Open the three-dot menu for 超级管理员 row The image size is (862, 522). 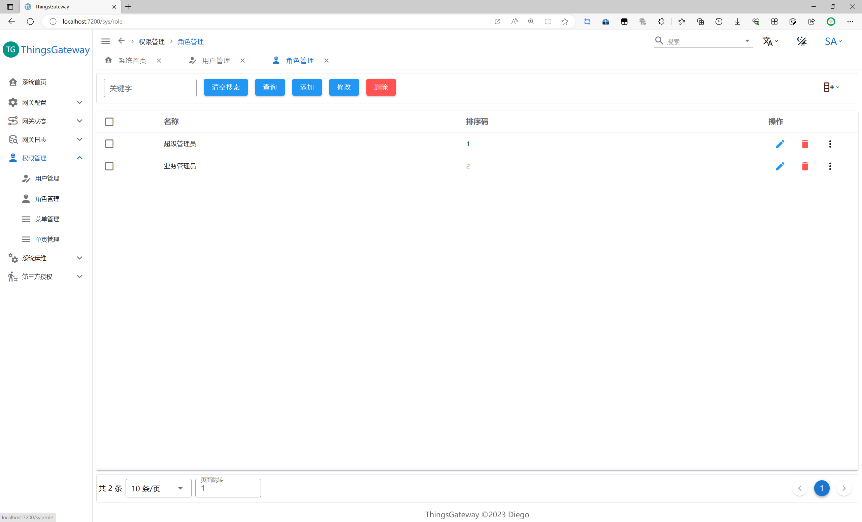coord(830,144)
